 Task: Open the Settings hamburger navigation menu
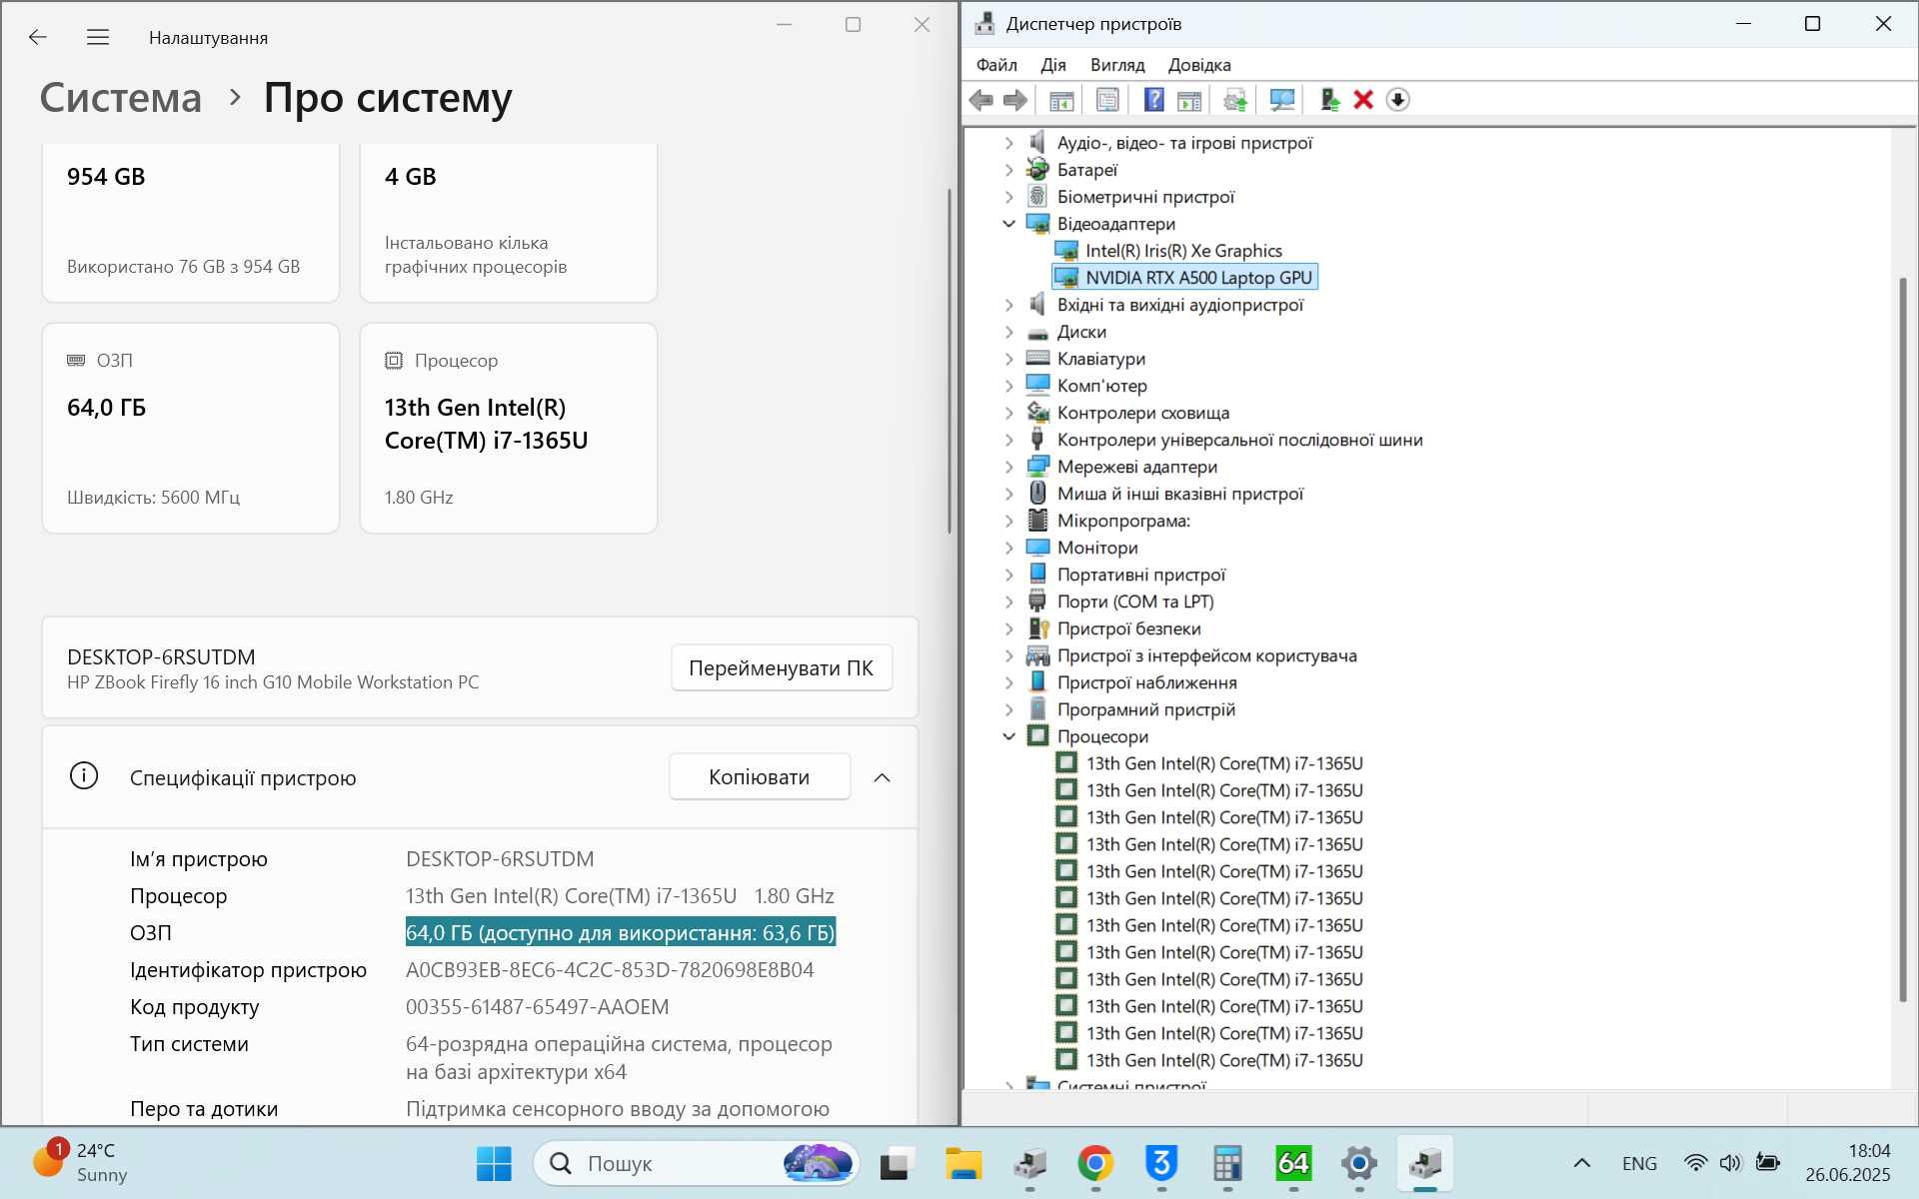tap(98, 37)
